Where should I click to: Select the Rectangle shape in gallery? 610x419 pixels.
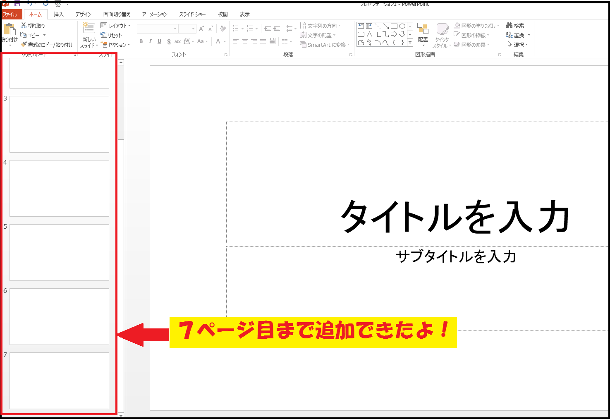[394, 26]
